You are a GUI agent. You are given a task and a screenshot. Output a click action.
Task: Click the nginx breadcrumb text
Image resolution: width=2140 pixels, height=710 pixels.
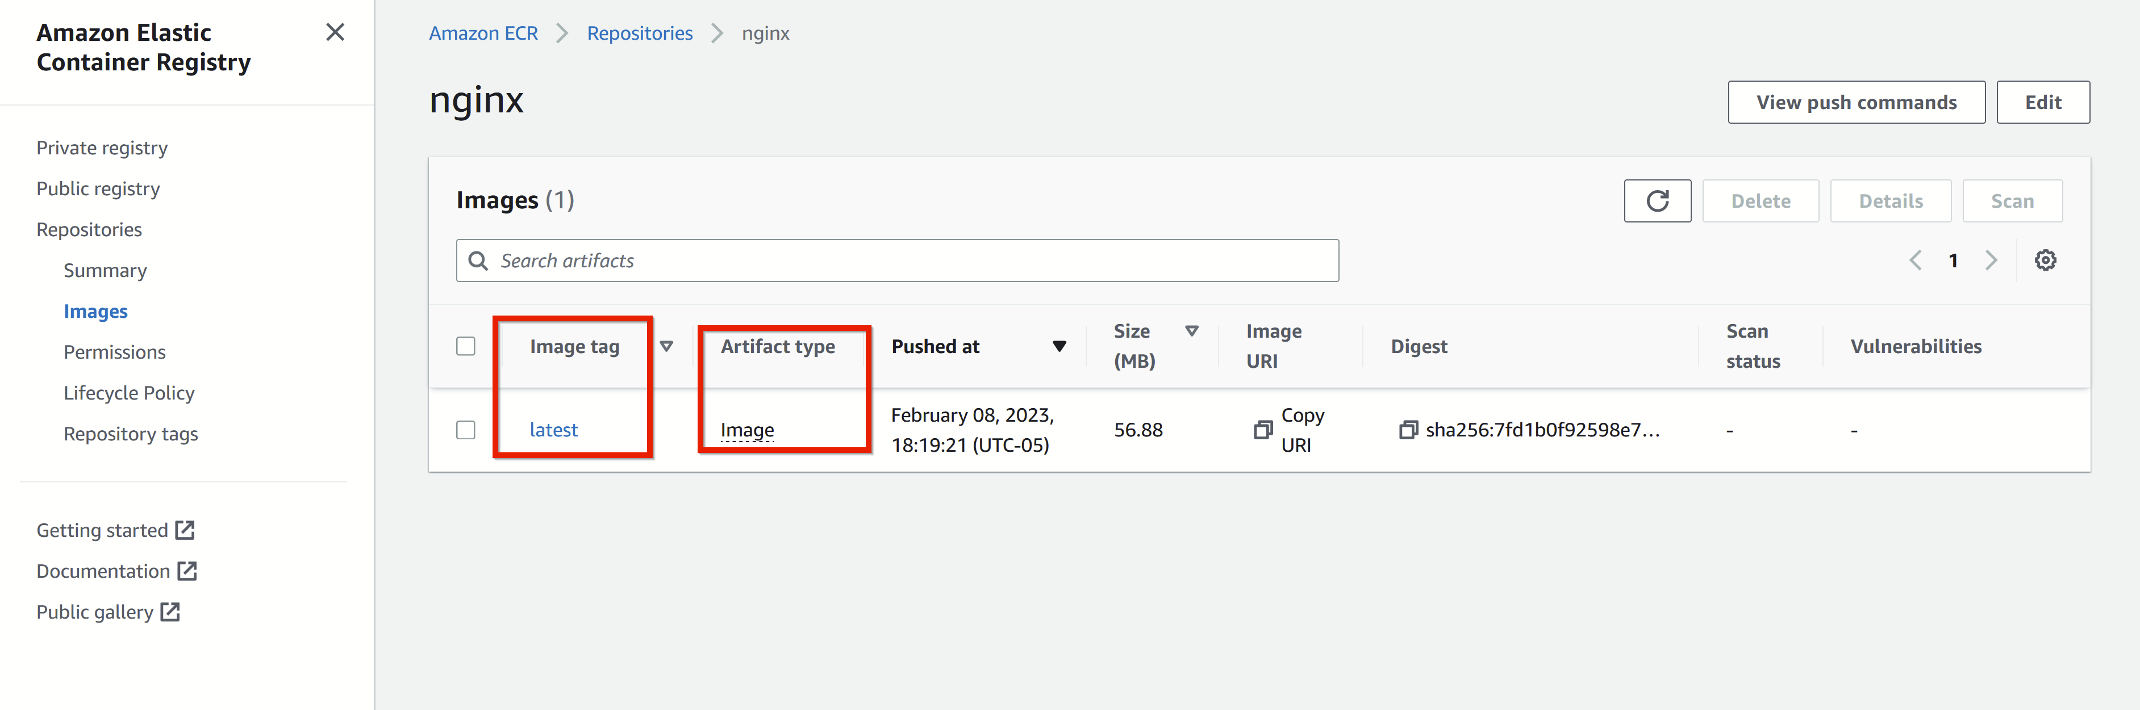pyautogui.click(x=765, y=33)
